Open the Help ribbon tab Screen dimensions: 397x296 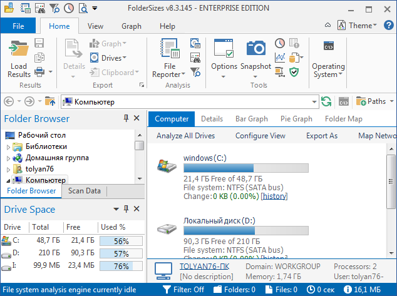tap(167, 26)
